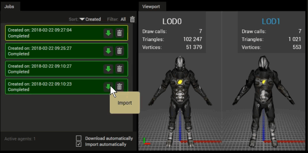Toggle the sort direction arrow beside Created
Image resolution: width=308 pixels, height=153 pixels.
coord(82,19)
